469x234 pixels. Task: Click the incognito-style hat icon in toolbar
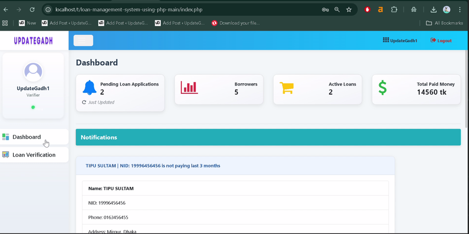tap(414, 10)
